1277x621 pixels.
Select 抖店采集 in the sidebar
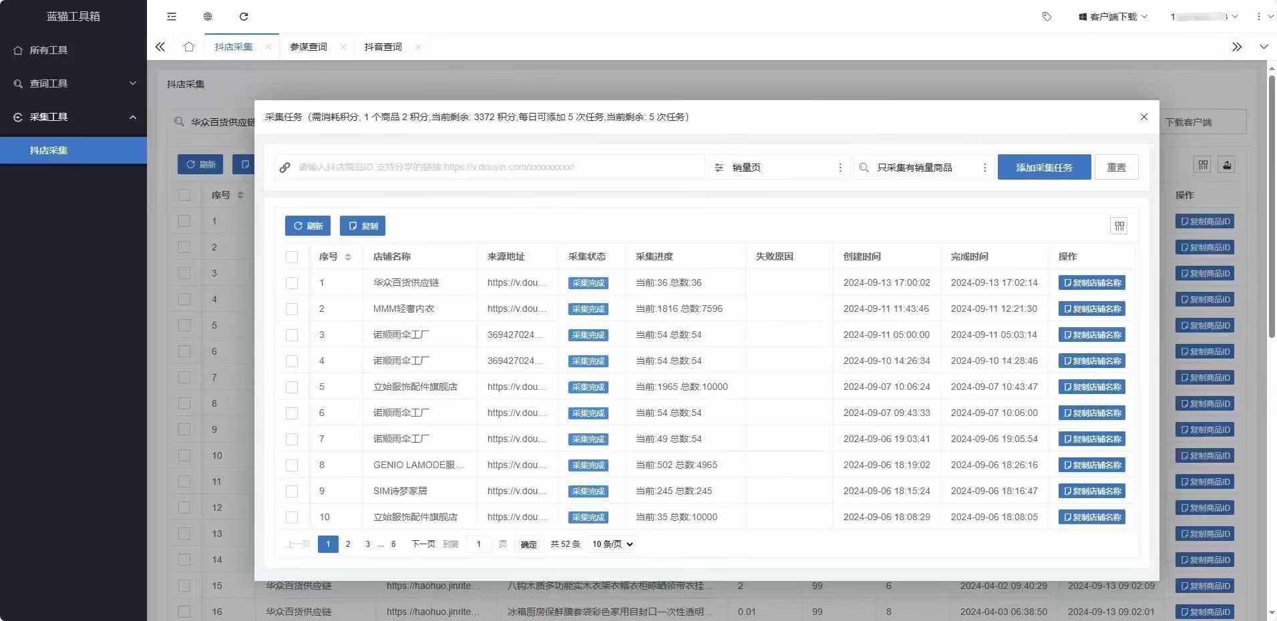tap(73, 150)
